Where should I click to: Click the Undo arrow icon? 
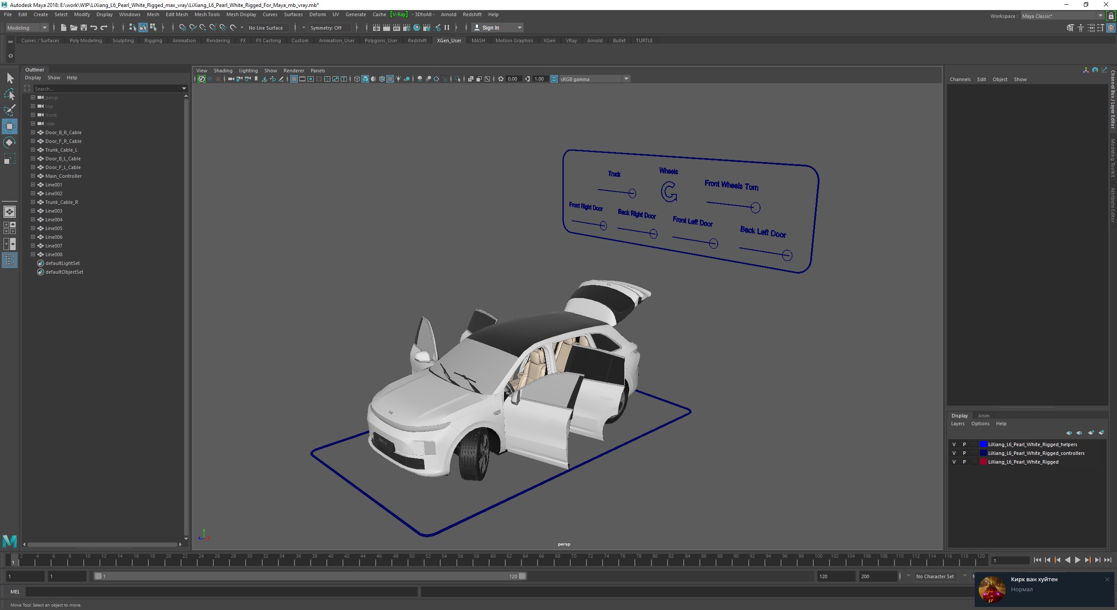[x=93, y=27]
